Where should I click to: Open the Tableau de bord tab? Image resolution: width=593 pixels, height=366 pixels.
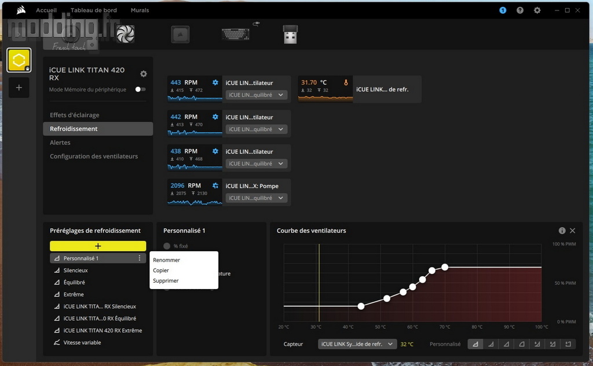(94, 10)
